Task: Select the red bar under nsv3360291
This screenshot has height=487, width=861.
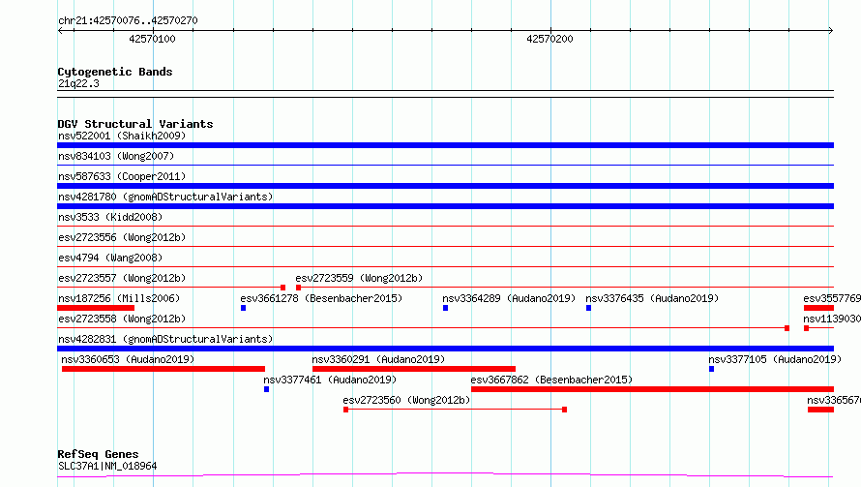Action: pyautogui.click(x=414, y=369)
